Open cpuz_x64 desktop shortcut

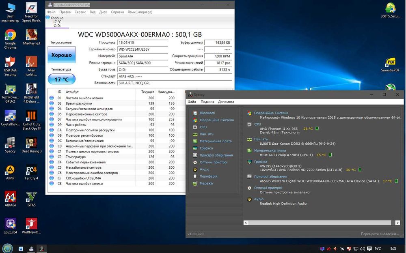tap(10, 226)
